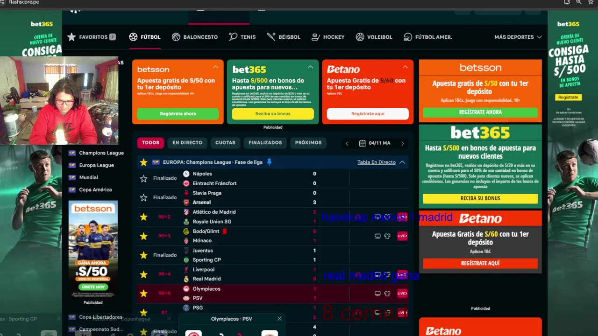This screenshot has height=336, width=598.
Task: Open the 04/11 MA date picker
Action: coord(375,143)
